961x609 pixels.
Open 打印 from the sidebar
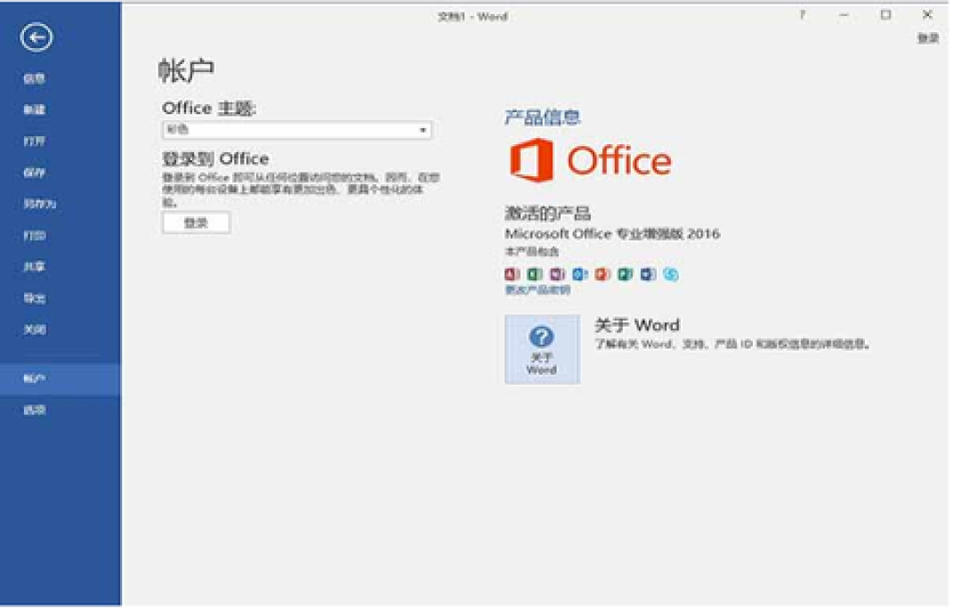click(x=35, y=236)
